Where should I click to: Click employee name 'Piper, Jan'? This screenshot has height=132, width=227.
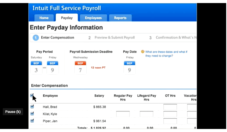(50, 121)
